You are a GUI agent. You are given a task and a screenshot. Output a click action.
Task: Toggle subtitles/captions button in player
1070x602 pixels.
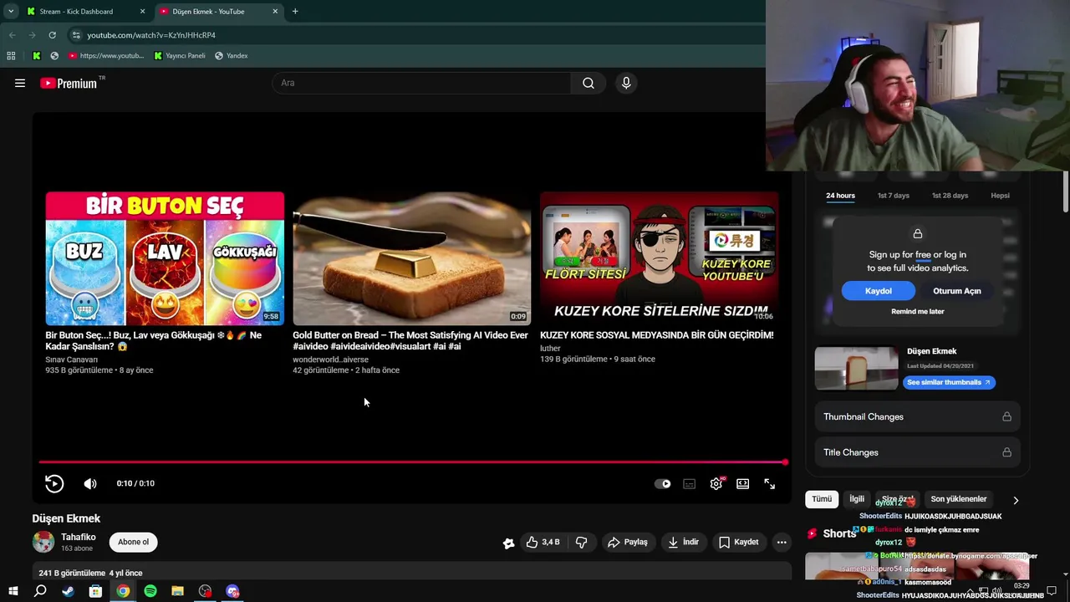coord(689,483)
